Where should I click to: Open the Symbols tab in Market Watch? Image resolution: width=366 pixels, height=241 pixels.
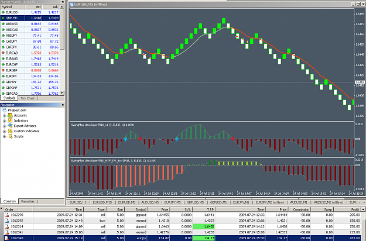(x=9, y=98)
